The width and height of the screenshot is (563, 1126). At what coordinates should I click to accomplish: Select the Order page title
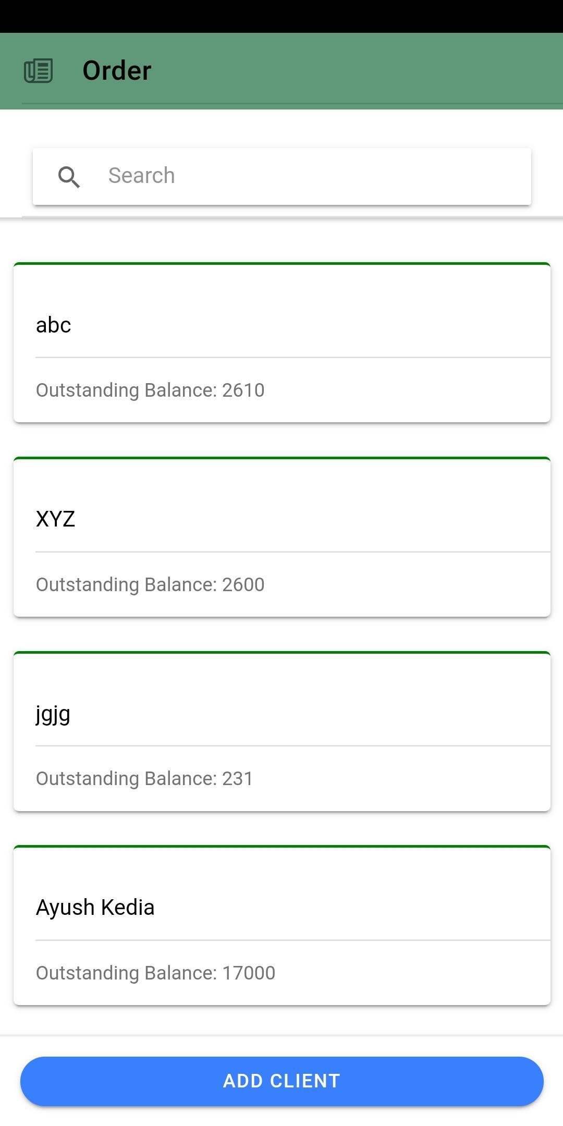[x=117, y=70]
